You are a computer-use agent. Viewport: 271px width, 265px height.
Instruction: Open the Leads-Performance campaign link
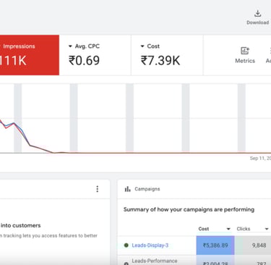(155, 261)
